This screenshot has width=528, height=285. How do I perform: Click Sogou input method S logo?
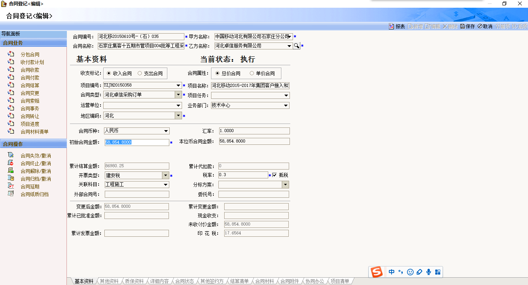tap(376, 272)
